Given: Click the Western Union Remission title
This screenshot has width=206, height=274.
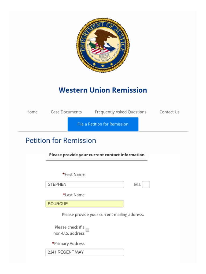Looking at the screenshot, I should click(103, 90).
